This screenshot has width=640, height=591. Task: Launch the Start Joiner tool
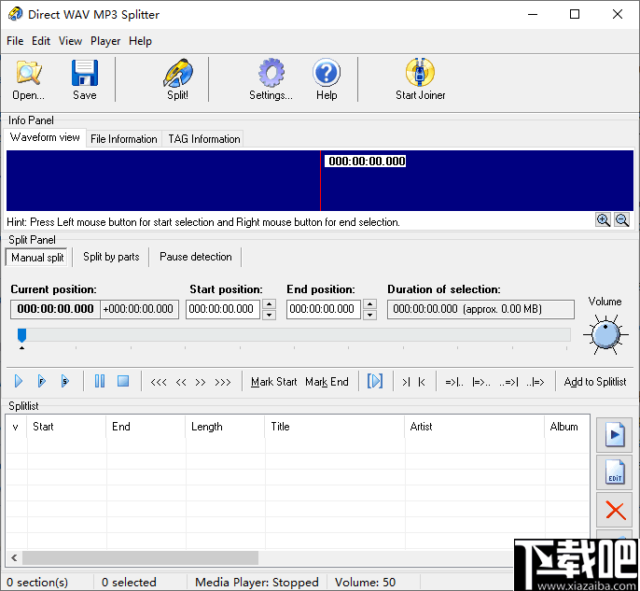click(x=420, y=80)
